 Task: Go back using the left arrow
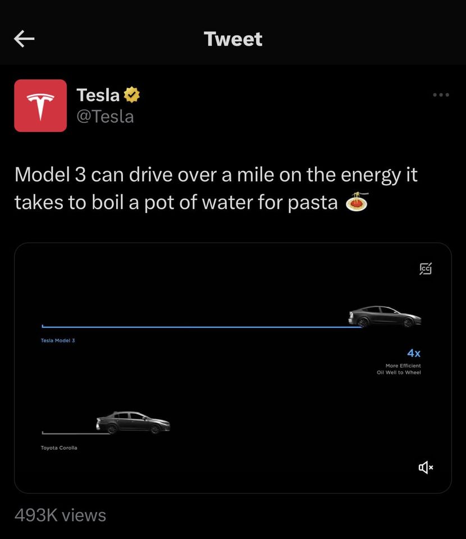pyautogui.click(x=24, y=38)
